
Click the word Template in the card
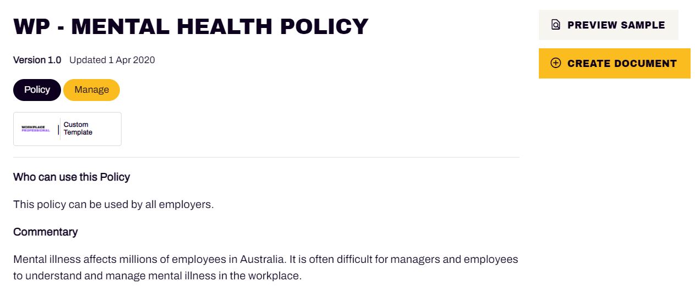78,132
